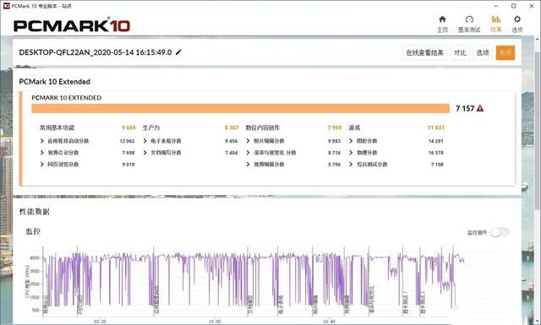The image size is (541, 325).
Task: Click the PCMark 10 Extended heading
Action: (x=54, y=82)
